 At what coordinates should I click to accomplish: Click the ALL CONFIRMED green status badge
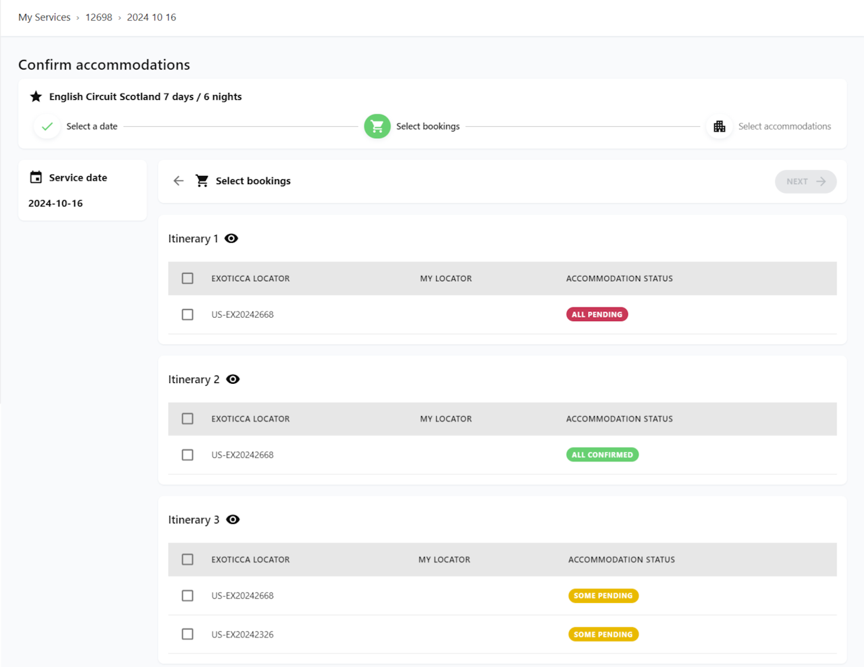click(x=602, y=455)
